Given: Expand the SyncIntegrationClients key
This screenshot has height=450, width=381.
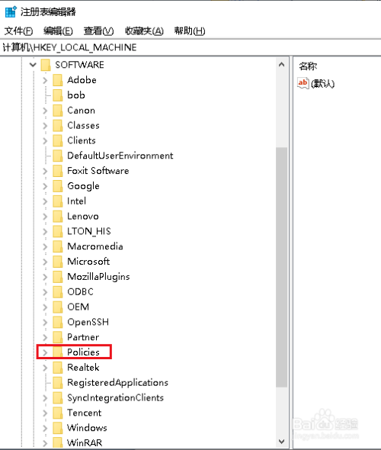Looking at the screenshot, I should coord(45,398).
